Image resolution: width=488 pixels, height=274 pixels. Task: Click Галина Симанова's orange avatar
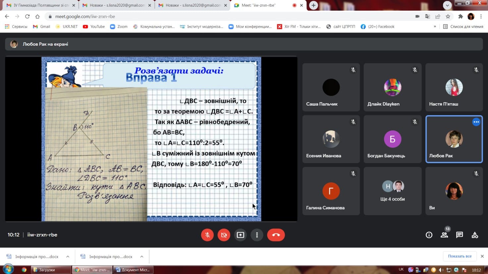(x=331, y=191)
